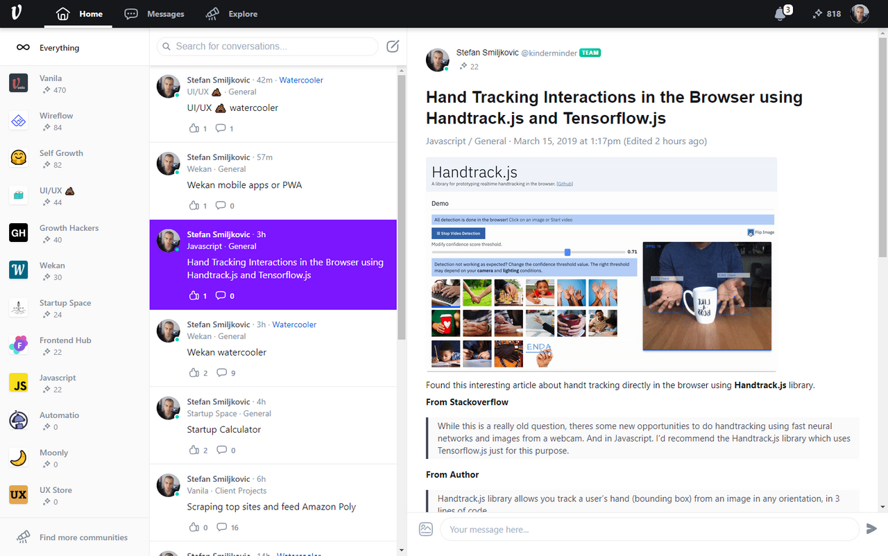
Task: Click the From Stackoverflow heading
Action: coord(467,402)
